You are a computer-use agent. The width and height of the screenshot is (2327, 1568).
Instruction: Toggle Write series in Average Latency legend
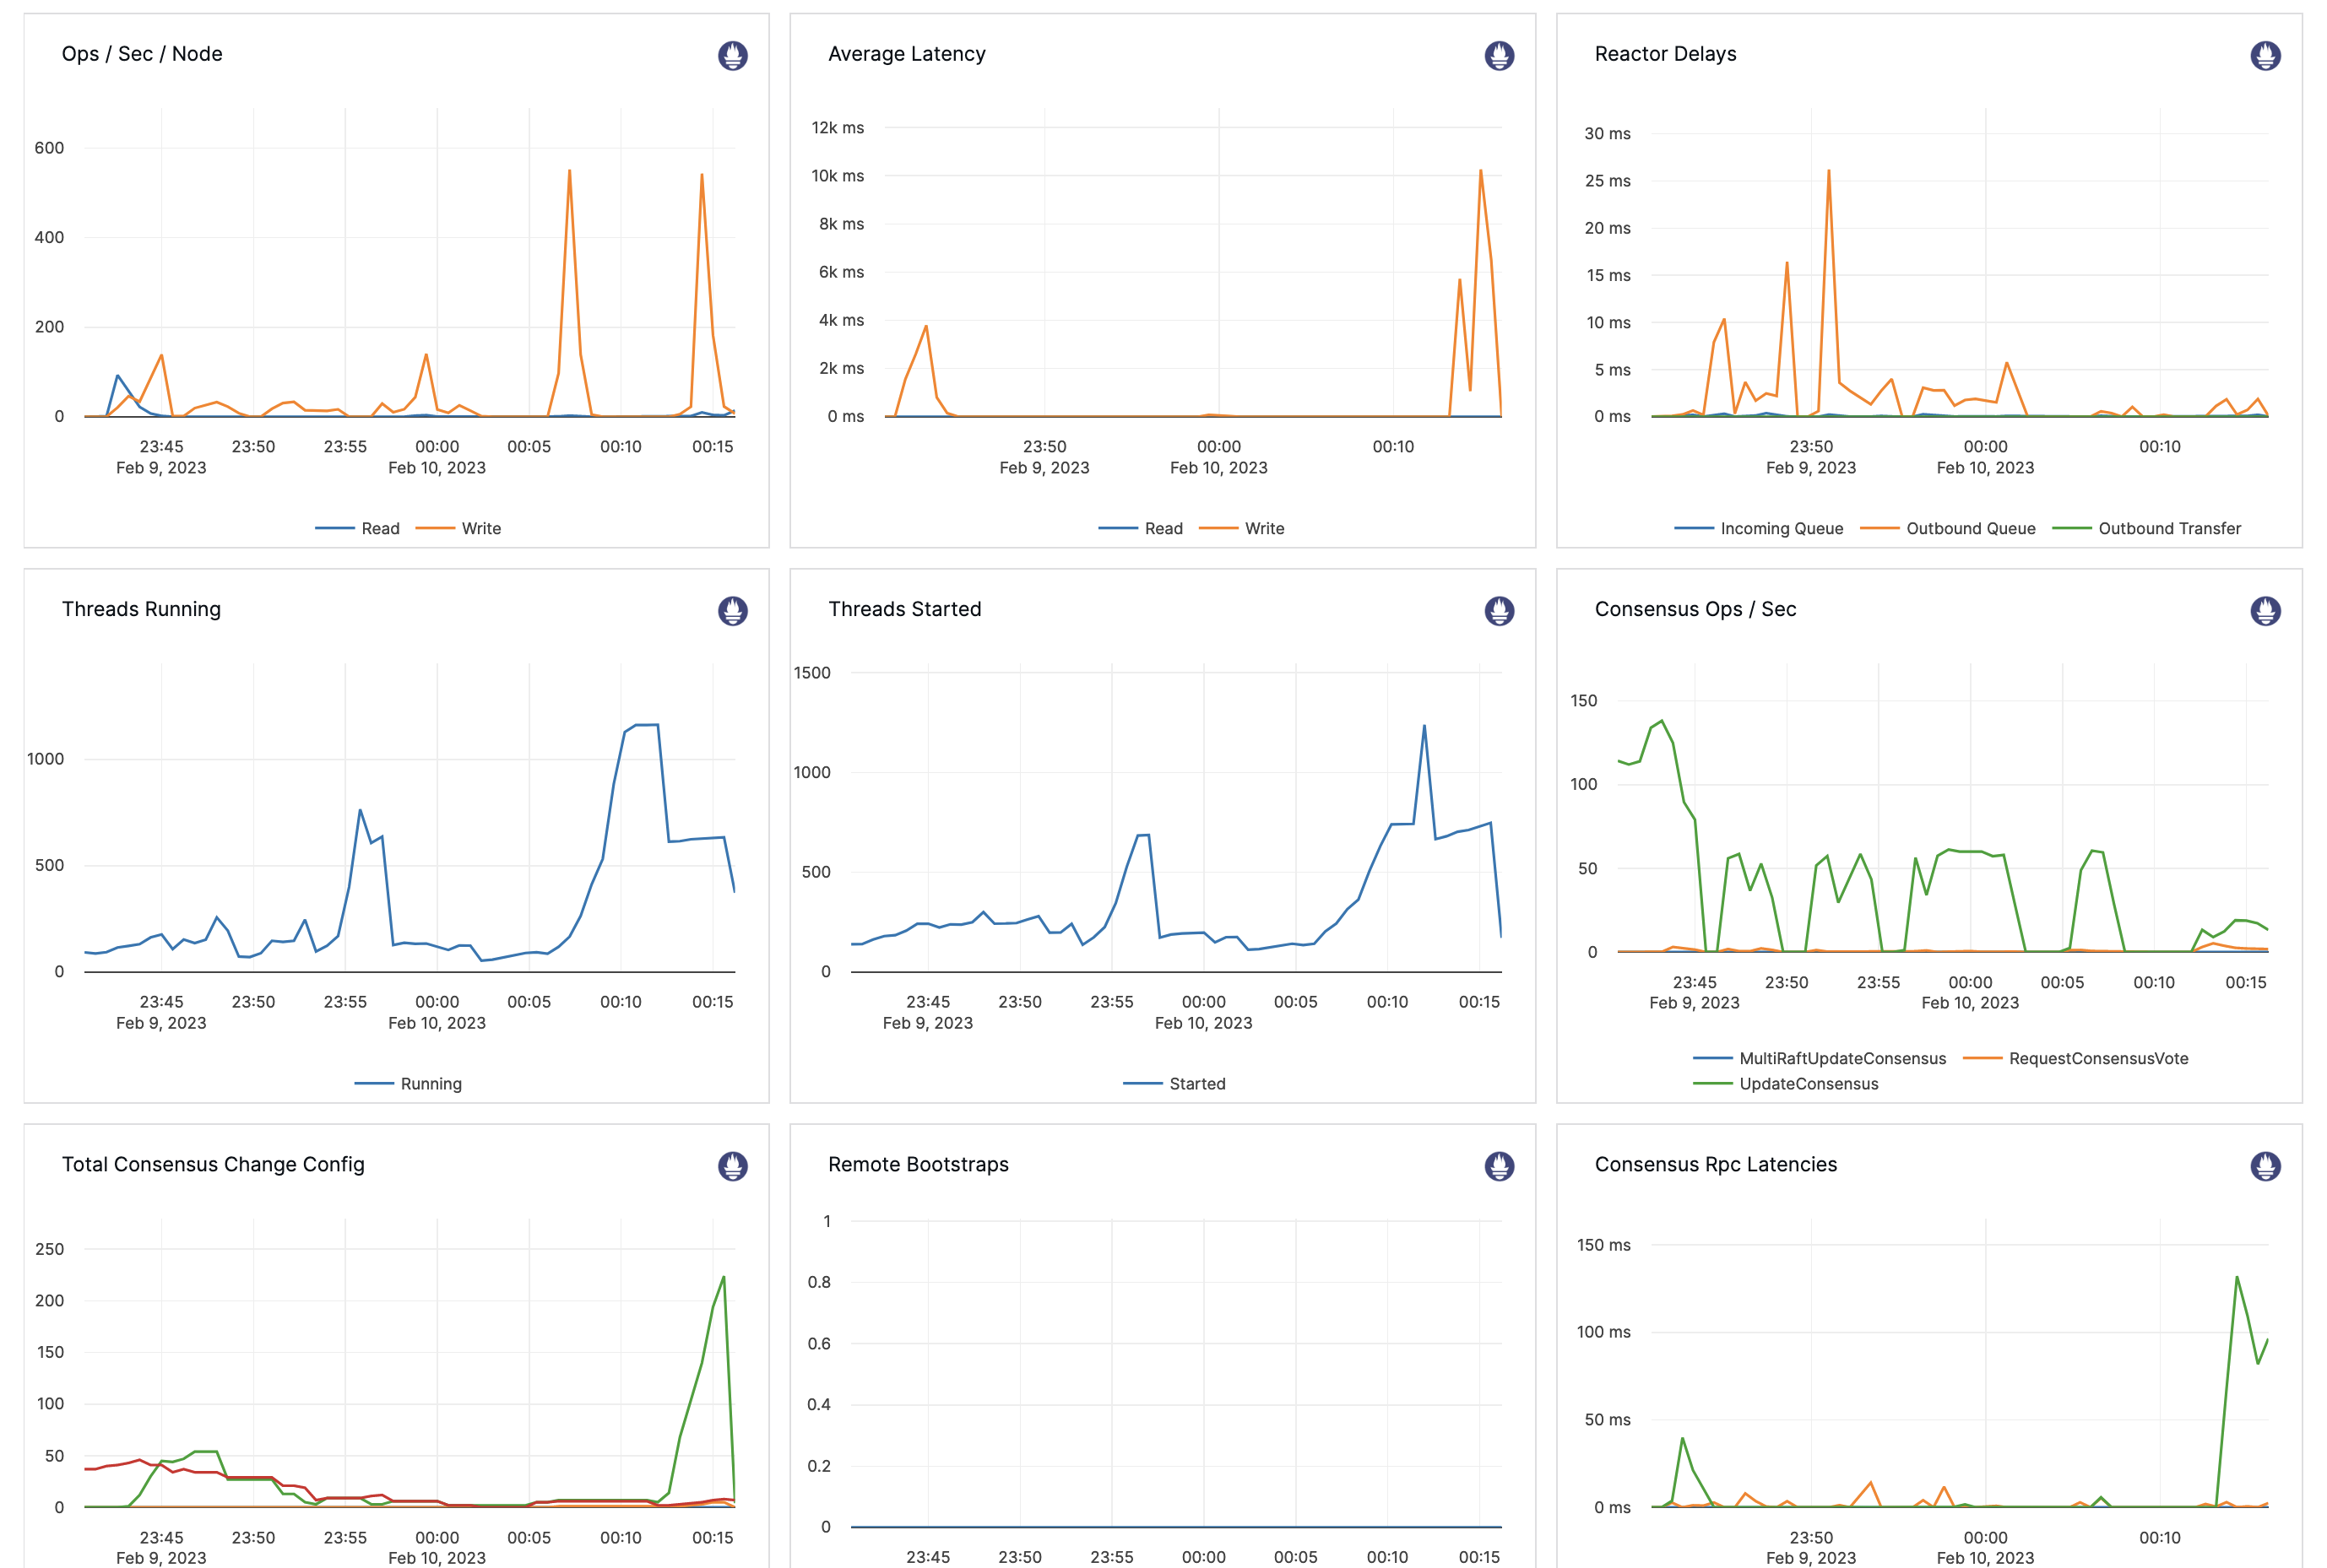(1241, 528)
